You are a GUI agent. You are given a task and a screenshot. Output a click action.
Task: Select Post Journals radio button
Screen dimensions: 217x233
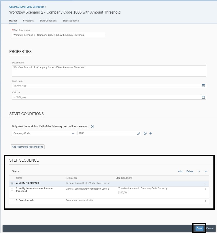point(12,201)
